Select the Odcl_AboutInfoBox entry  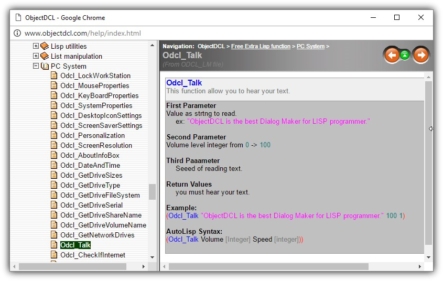point(90,155)
